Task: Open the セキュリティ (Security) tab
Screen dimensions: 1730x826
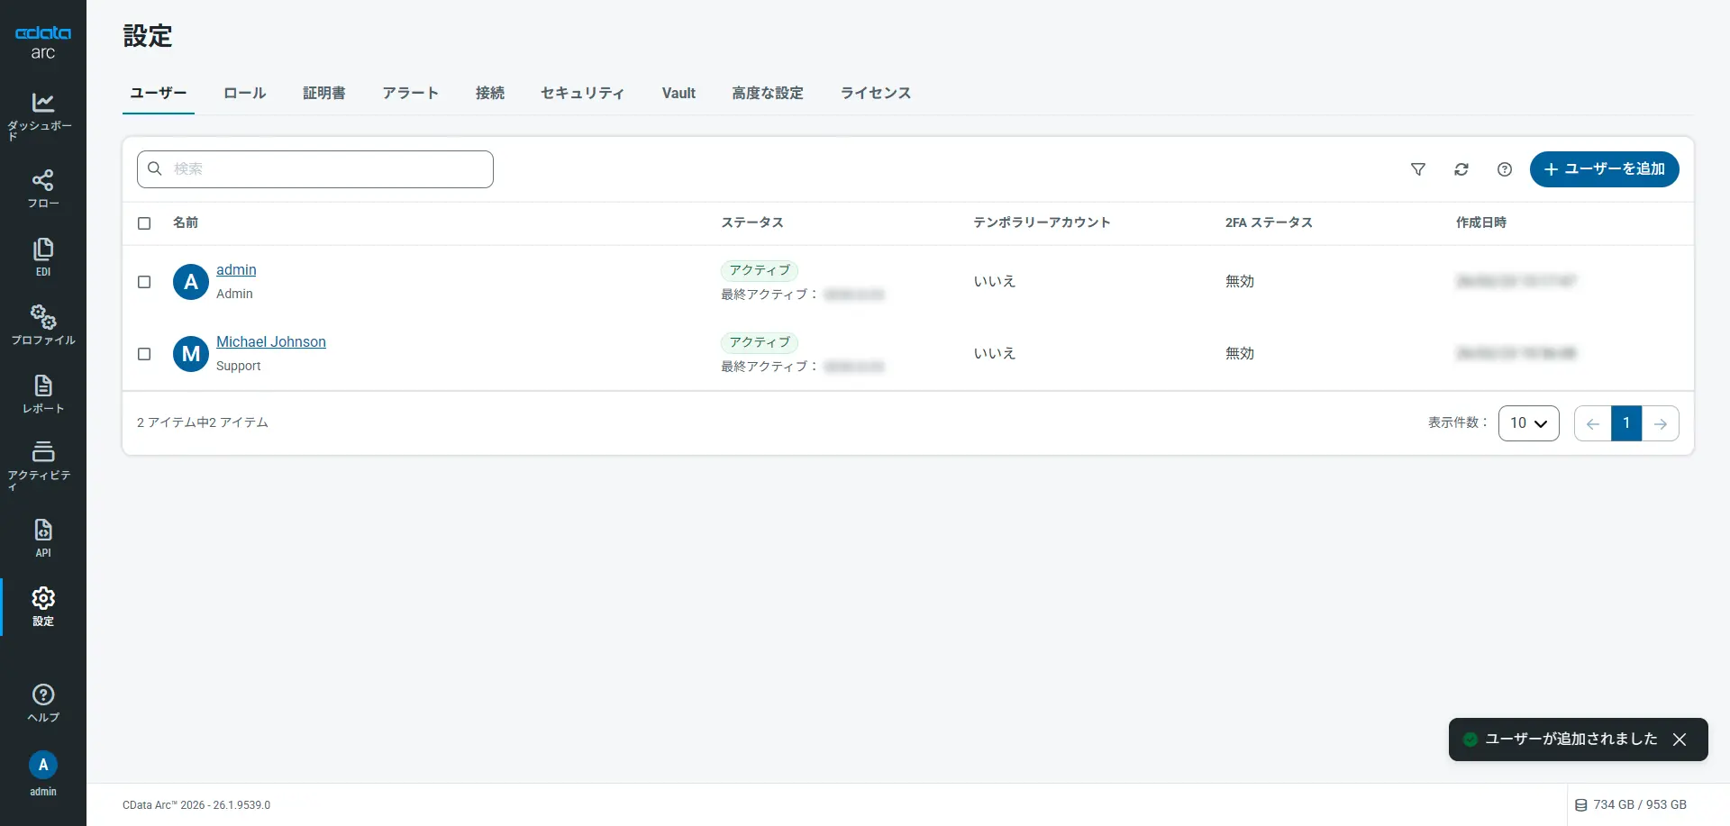Action: pos(582,93)
